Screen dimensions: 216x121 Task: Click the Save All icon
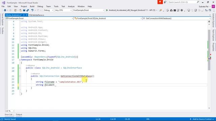click(x=28, y=10)
